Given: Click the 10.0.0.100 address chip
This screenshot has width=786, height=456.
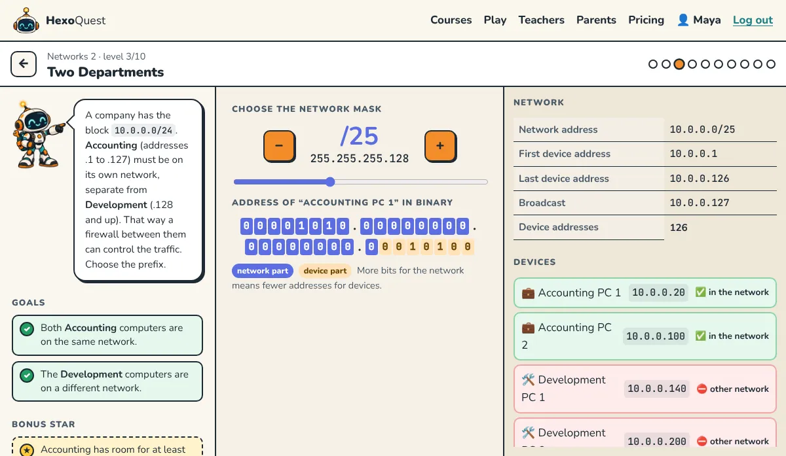Looking at the screenshot, I should tap(656, 336).
